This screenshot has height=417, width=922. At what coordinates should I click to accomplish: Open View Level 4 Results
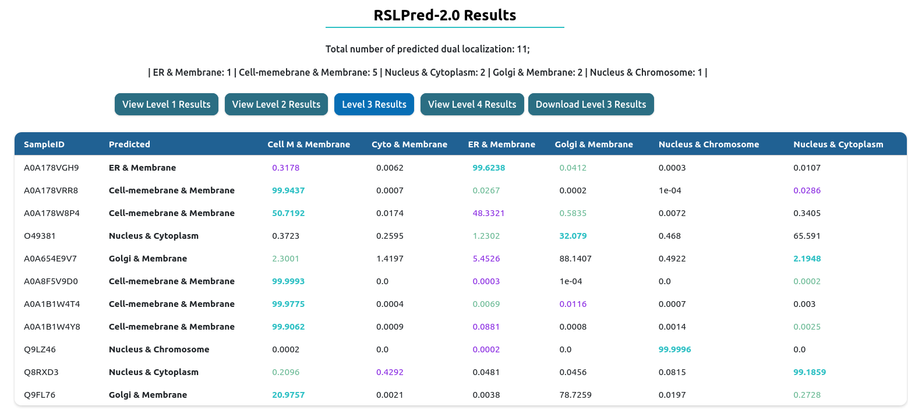[472, 104]
